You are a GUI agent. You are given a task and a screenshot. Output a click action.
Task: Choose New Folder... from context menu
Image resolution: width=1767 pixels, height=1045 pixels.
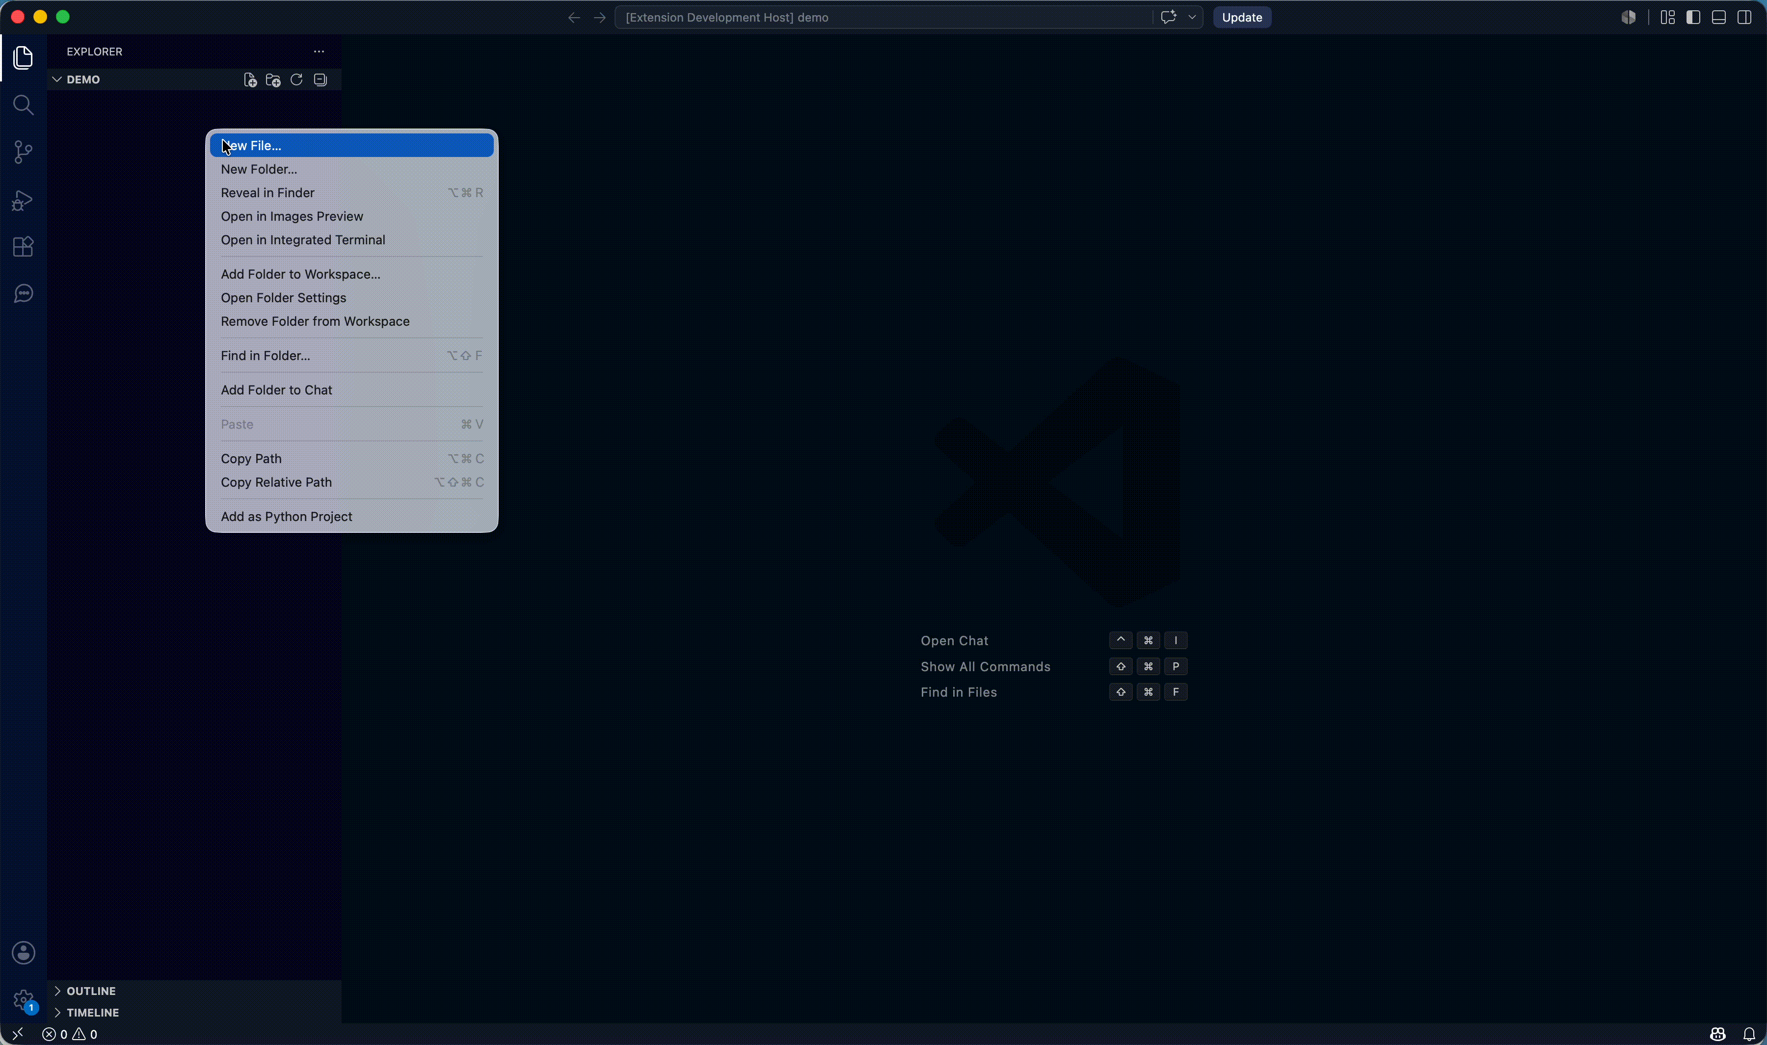pyautogui.click(x=351, y=169)
